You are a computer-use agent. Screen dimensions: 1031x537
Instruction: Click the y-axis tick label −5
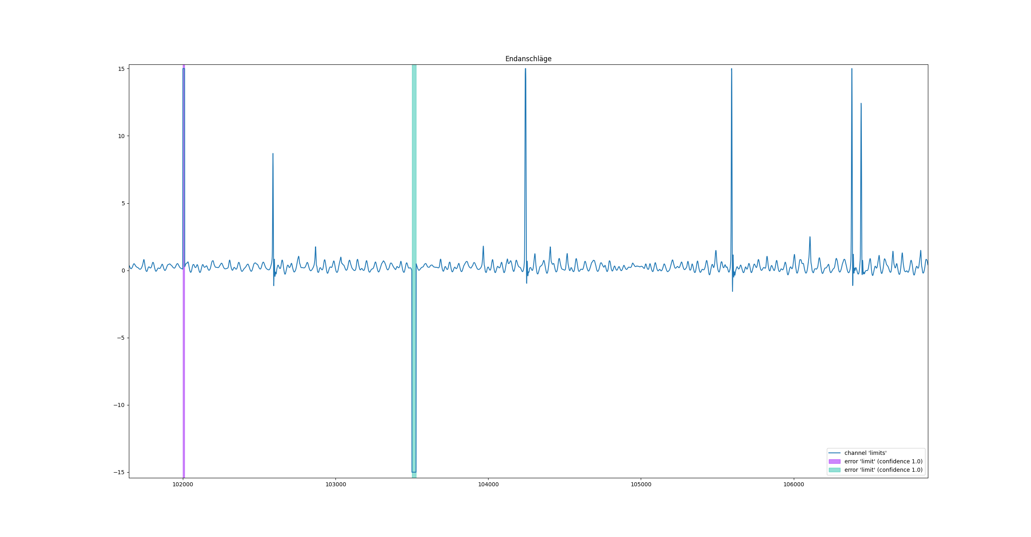tap(121, 338)
